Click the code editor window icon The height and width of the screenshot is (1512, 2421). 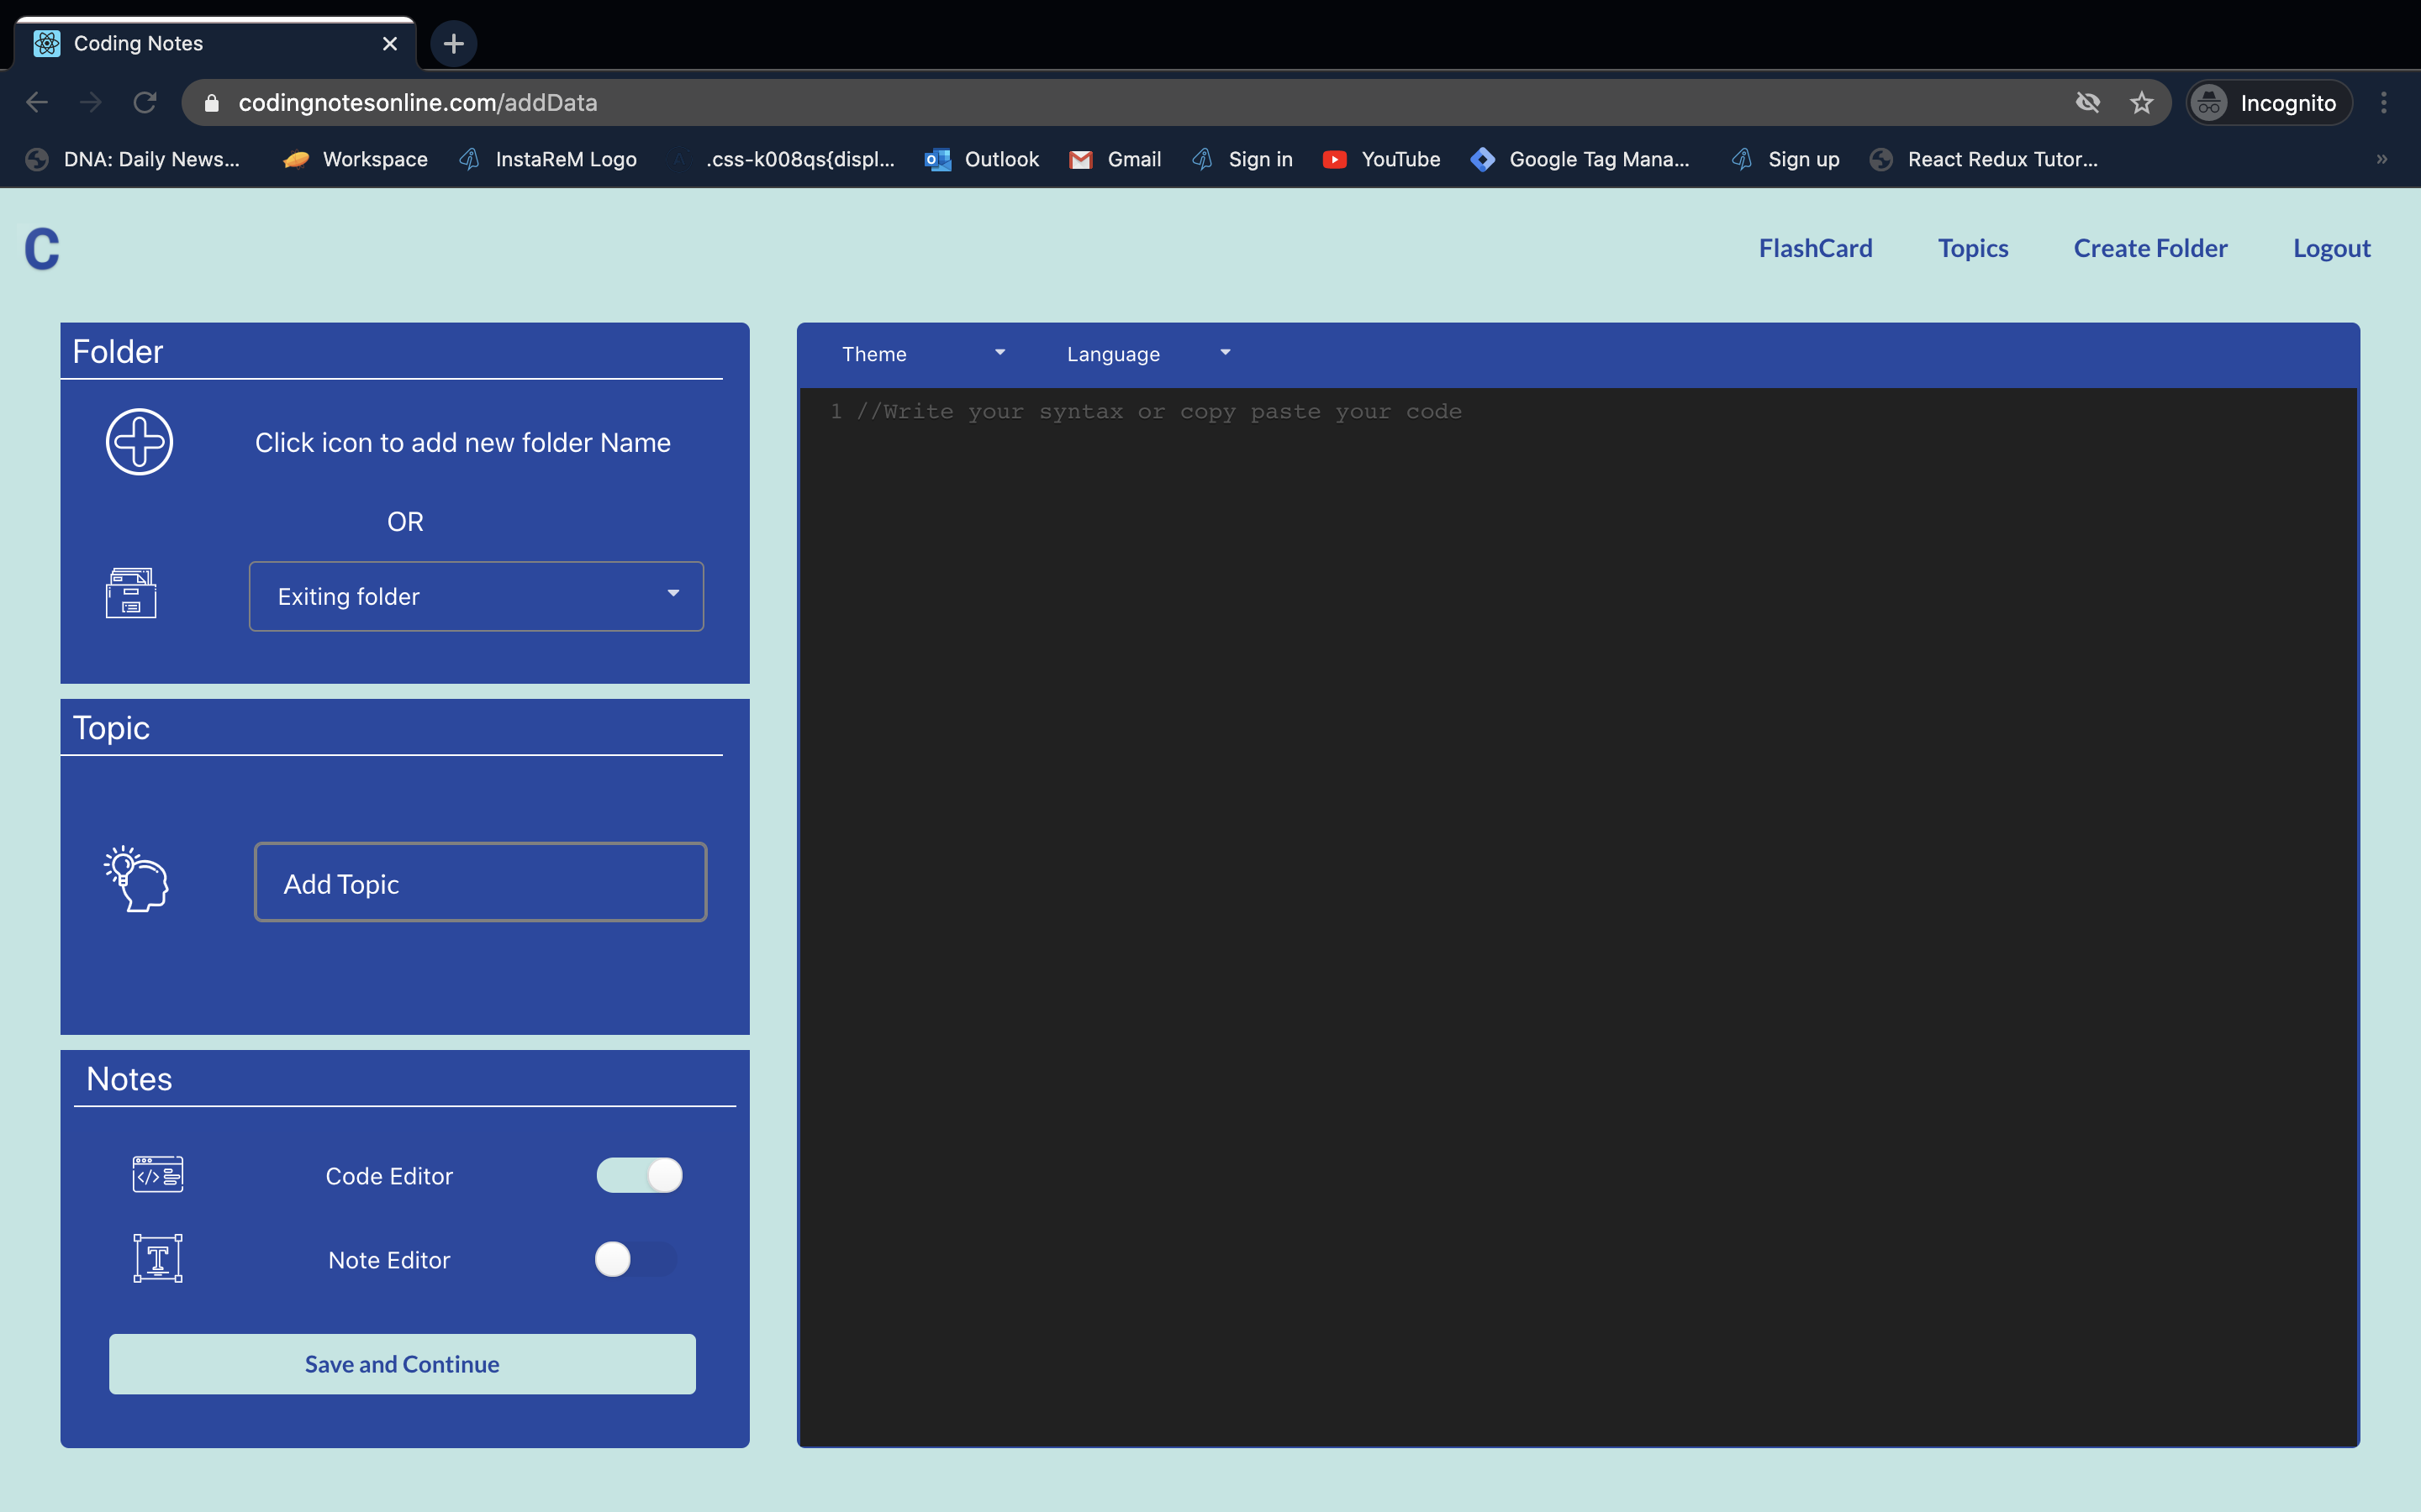click(x=157, y=1174)
